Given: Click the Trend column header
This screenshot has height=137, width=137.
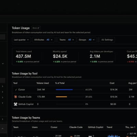Looking at the screenshot, I should 109,127.
